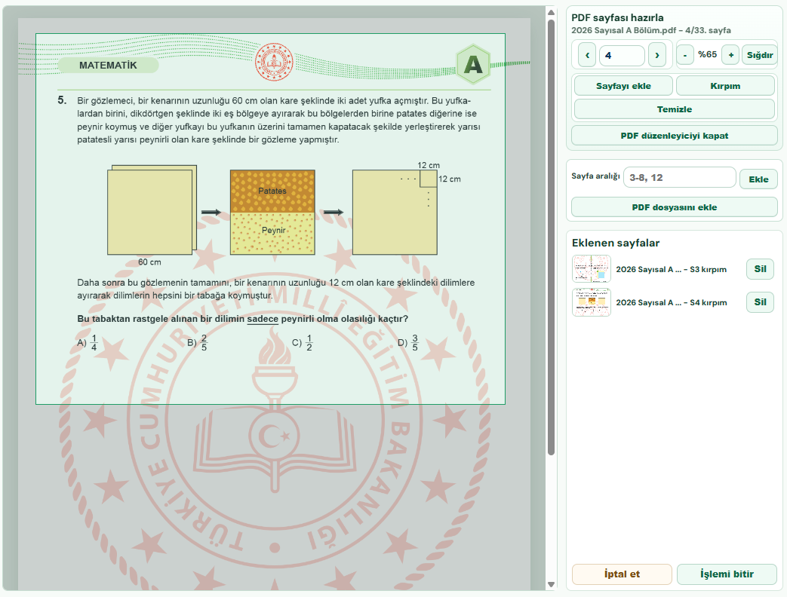Finish with İşlemi bitir button
787x597 pixels.
coord(727,574)
